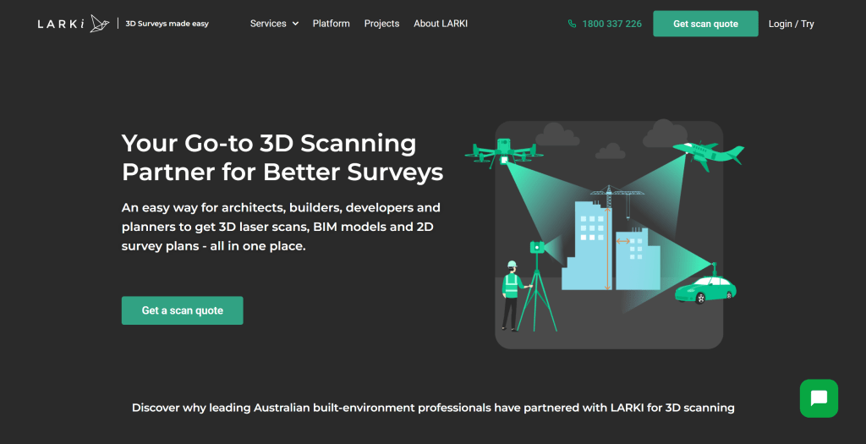Click the Get a scan quote hero button
Viewport: 866px width, 444px height.
(183, 310)
